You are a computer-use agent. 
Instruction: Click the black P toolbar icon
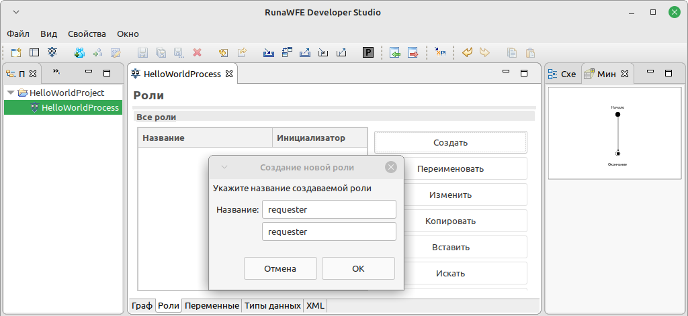click(x=368, y=52)
